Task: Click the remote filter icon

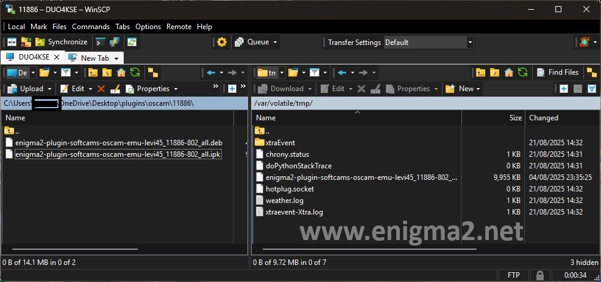Action: [315, 72]
